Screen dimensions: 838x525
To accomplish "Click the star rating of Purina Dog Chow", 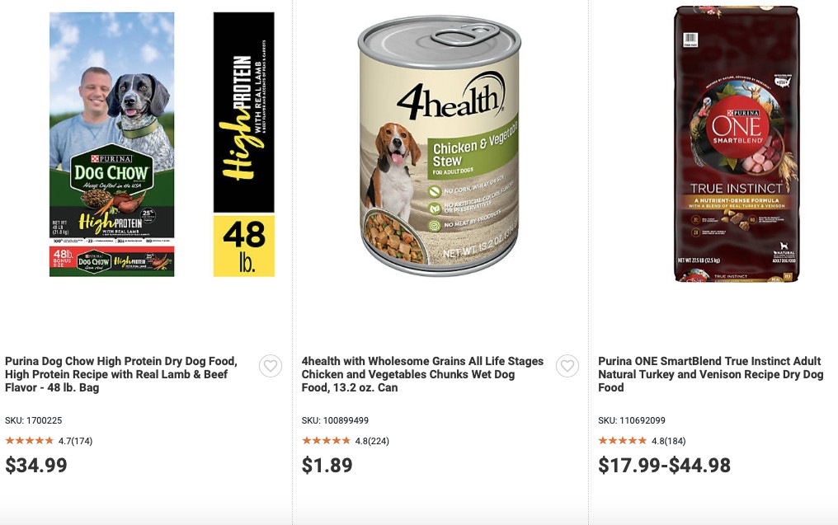I will click(30, 440).
